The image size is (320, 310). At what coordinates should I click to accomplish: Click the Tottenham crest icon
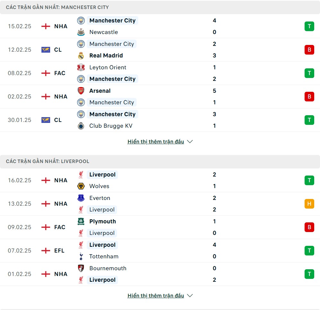[81, 256]
